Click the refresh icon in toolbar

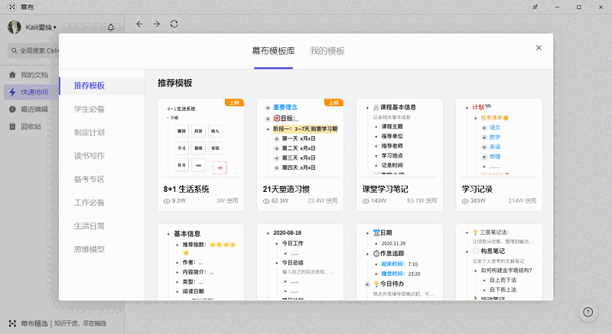pyautogui.click(x=174, y=24)
